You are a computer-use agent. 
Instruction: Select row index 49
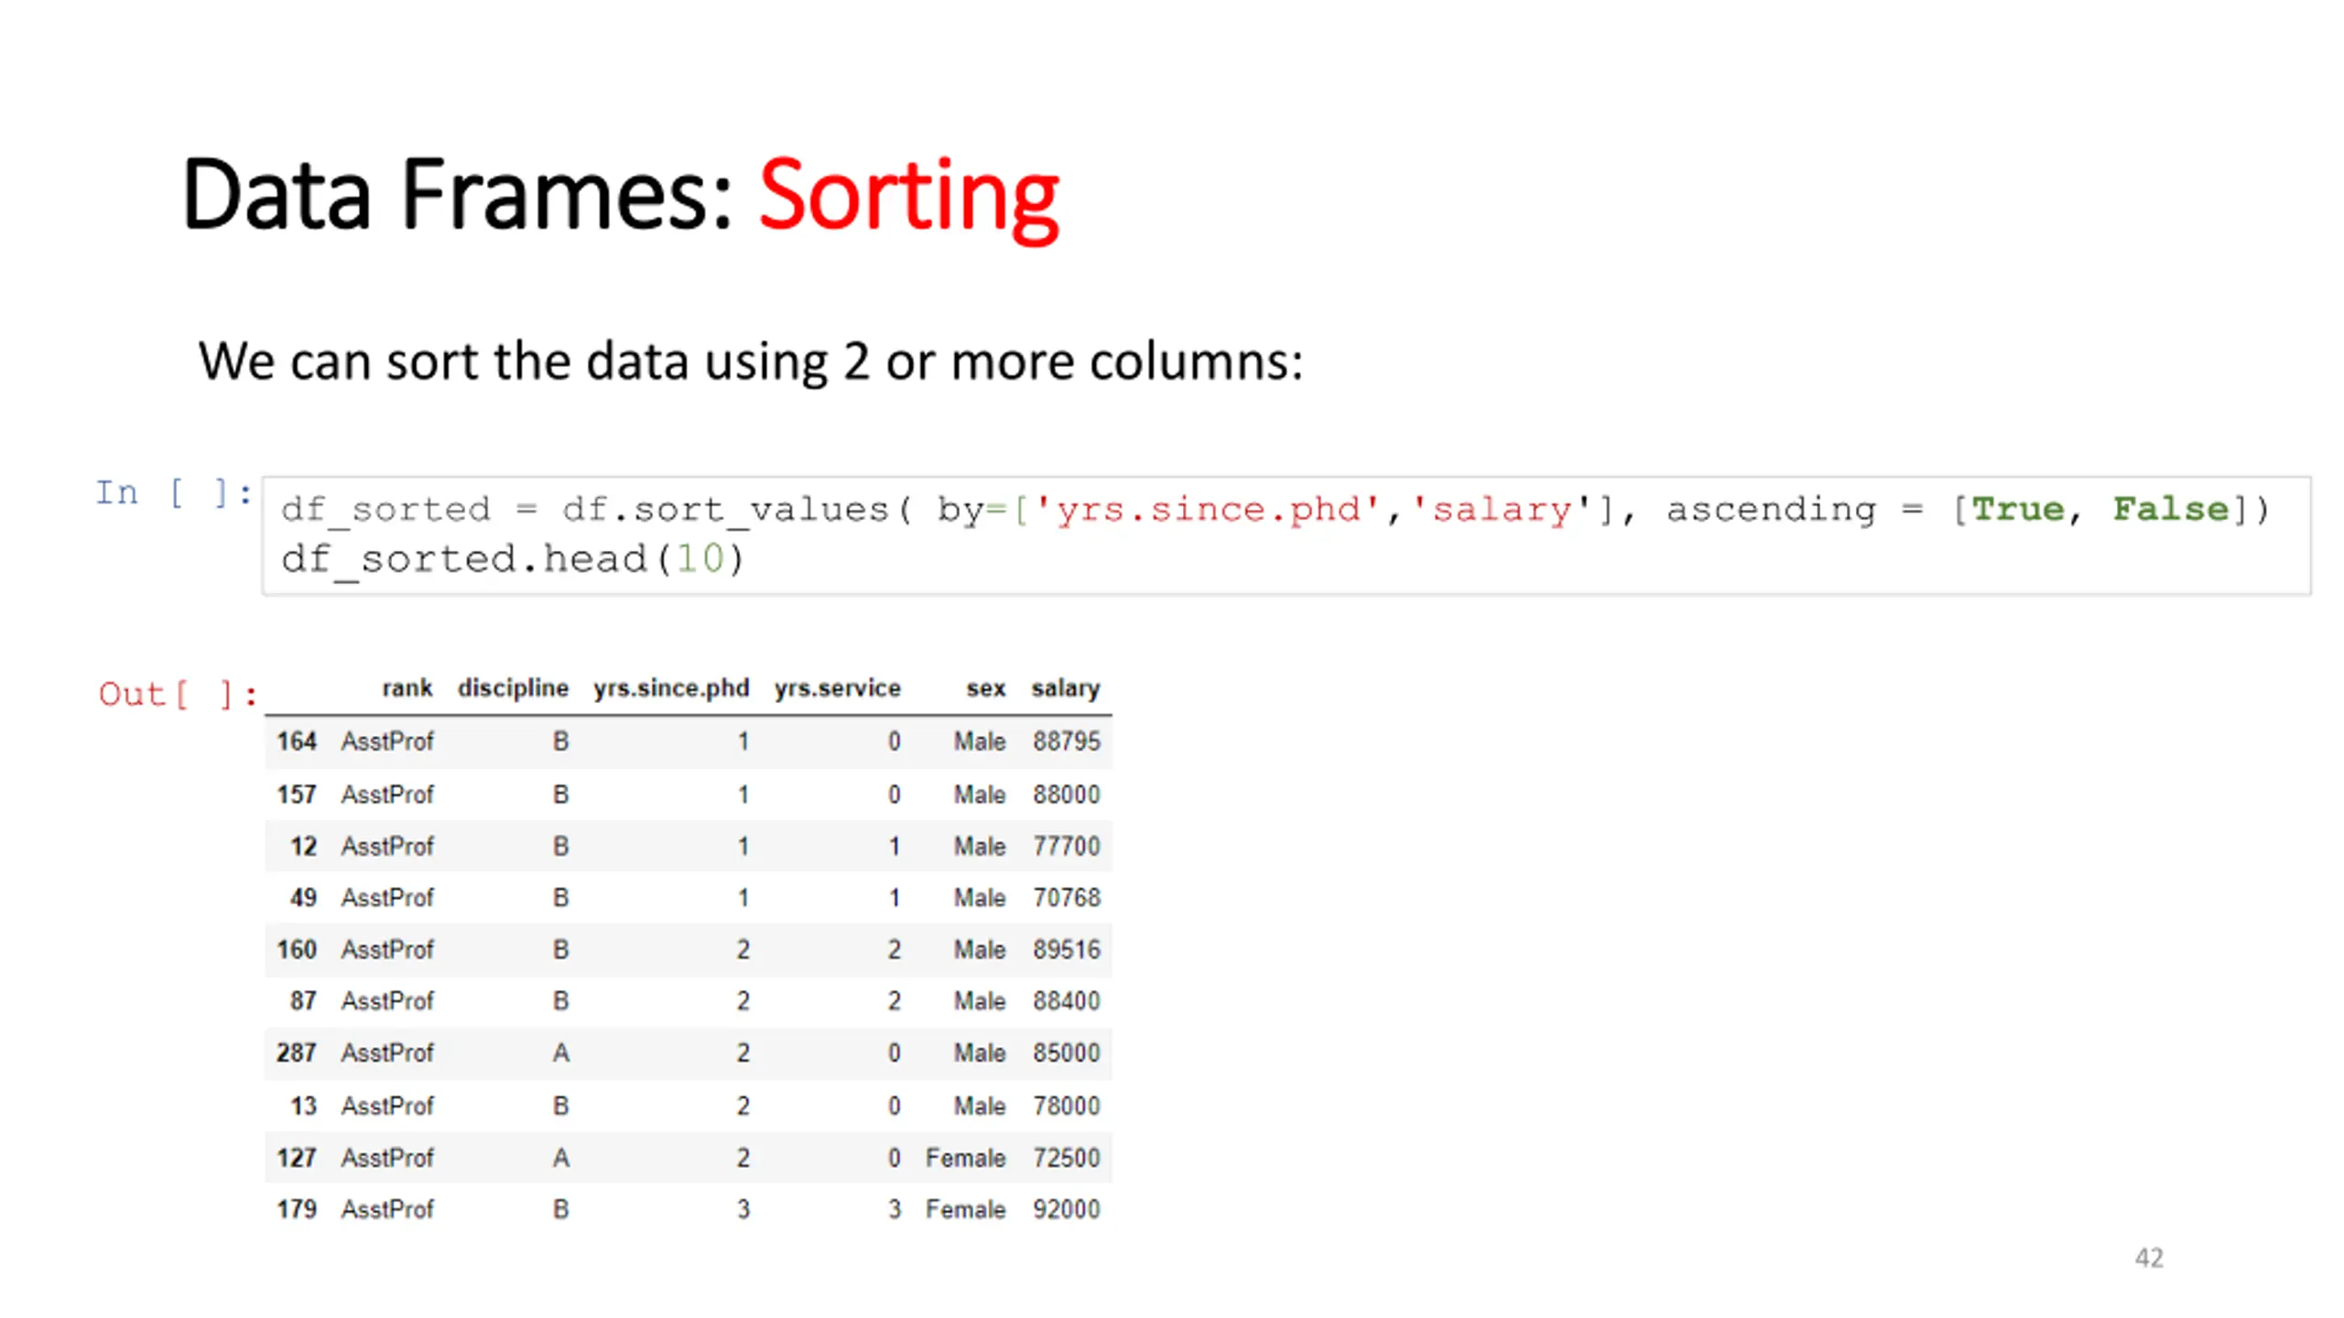click(303, 897)
